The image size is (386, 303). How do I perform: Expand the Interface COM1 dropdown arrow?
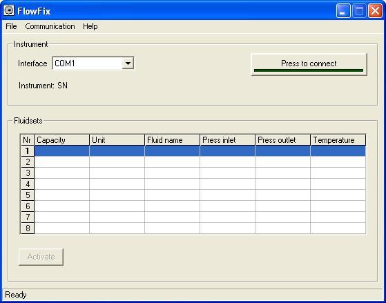128,63
